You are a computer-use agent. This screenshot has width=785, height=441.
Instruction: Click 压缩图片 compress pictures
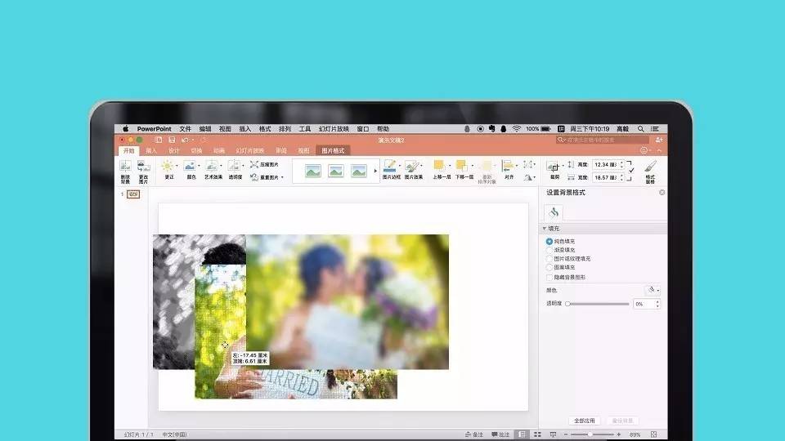tap(264, 164)
